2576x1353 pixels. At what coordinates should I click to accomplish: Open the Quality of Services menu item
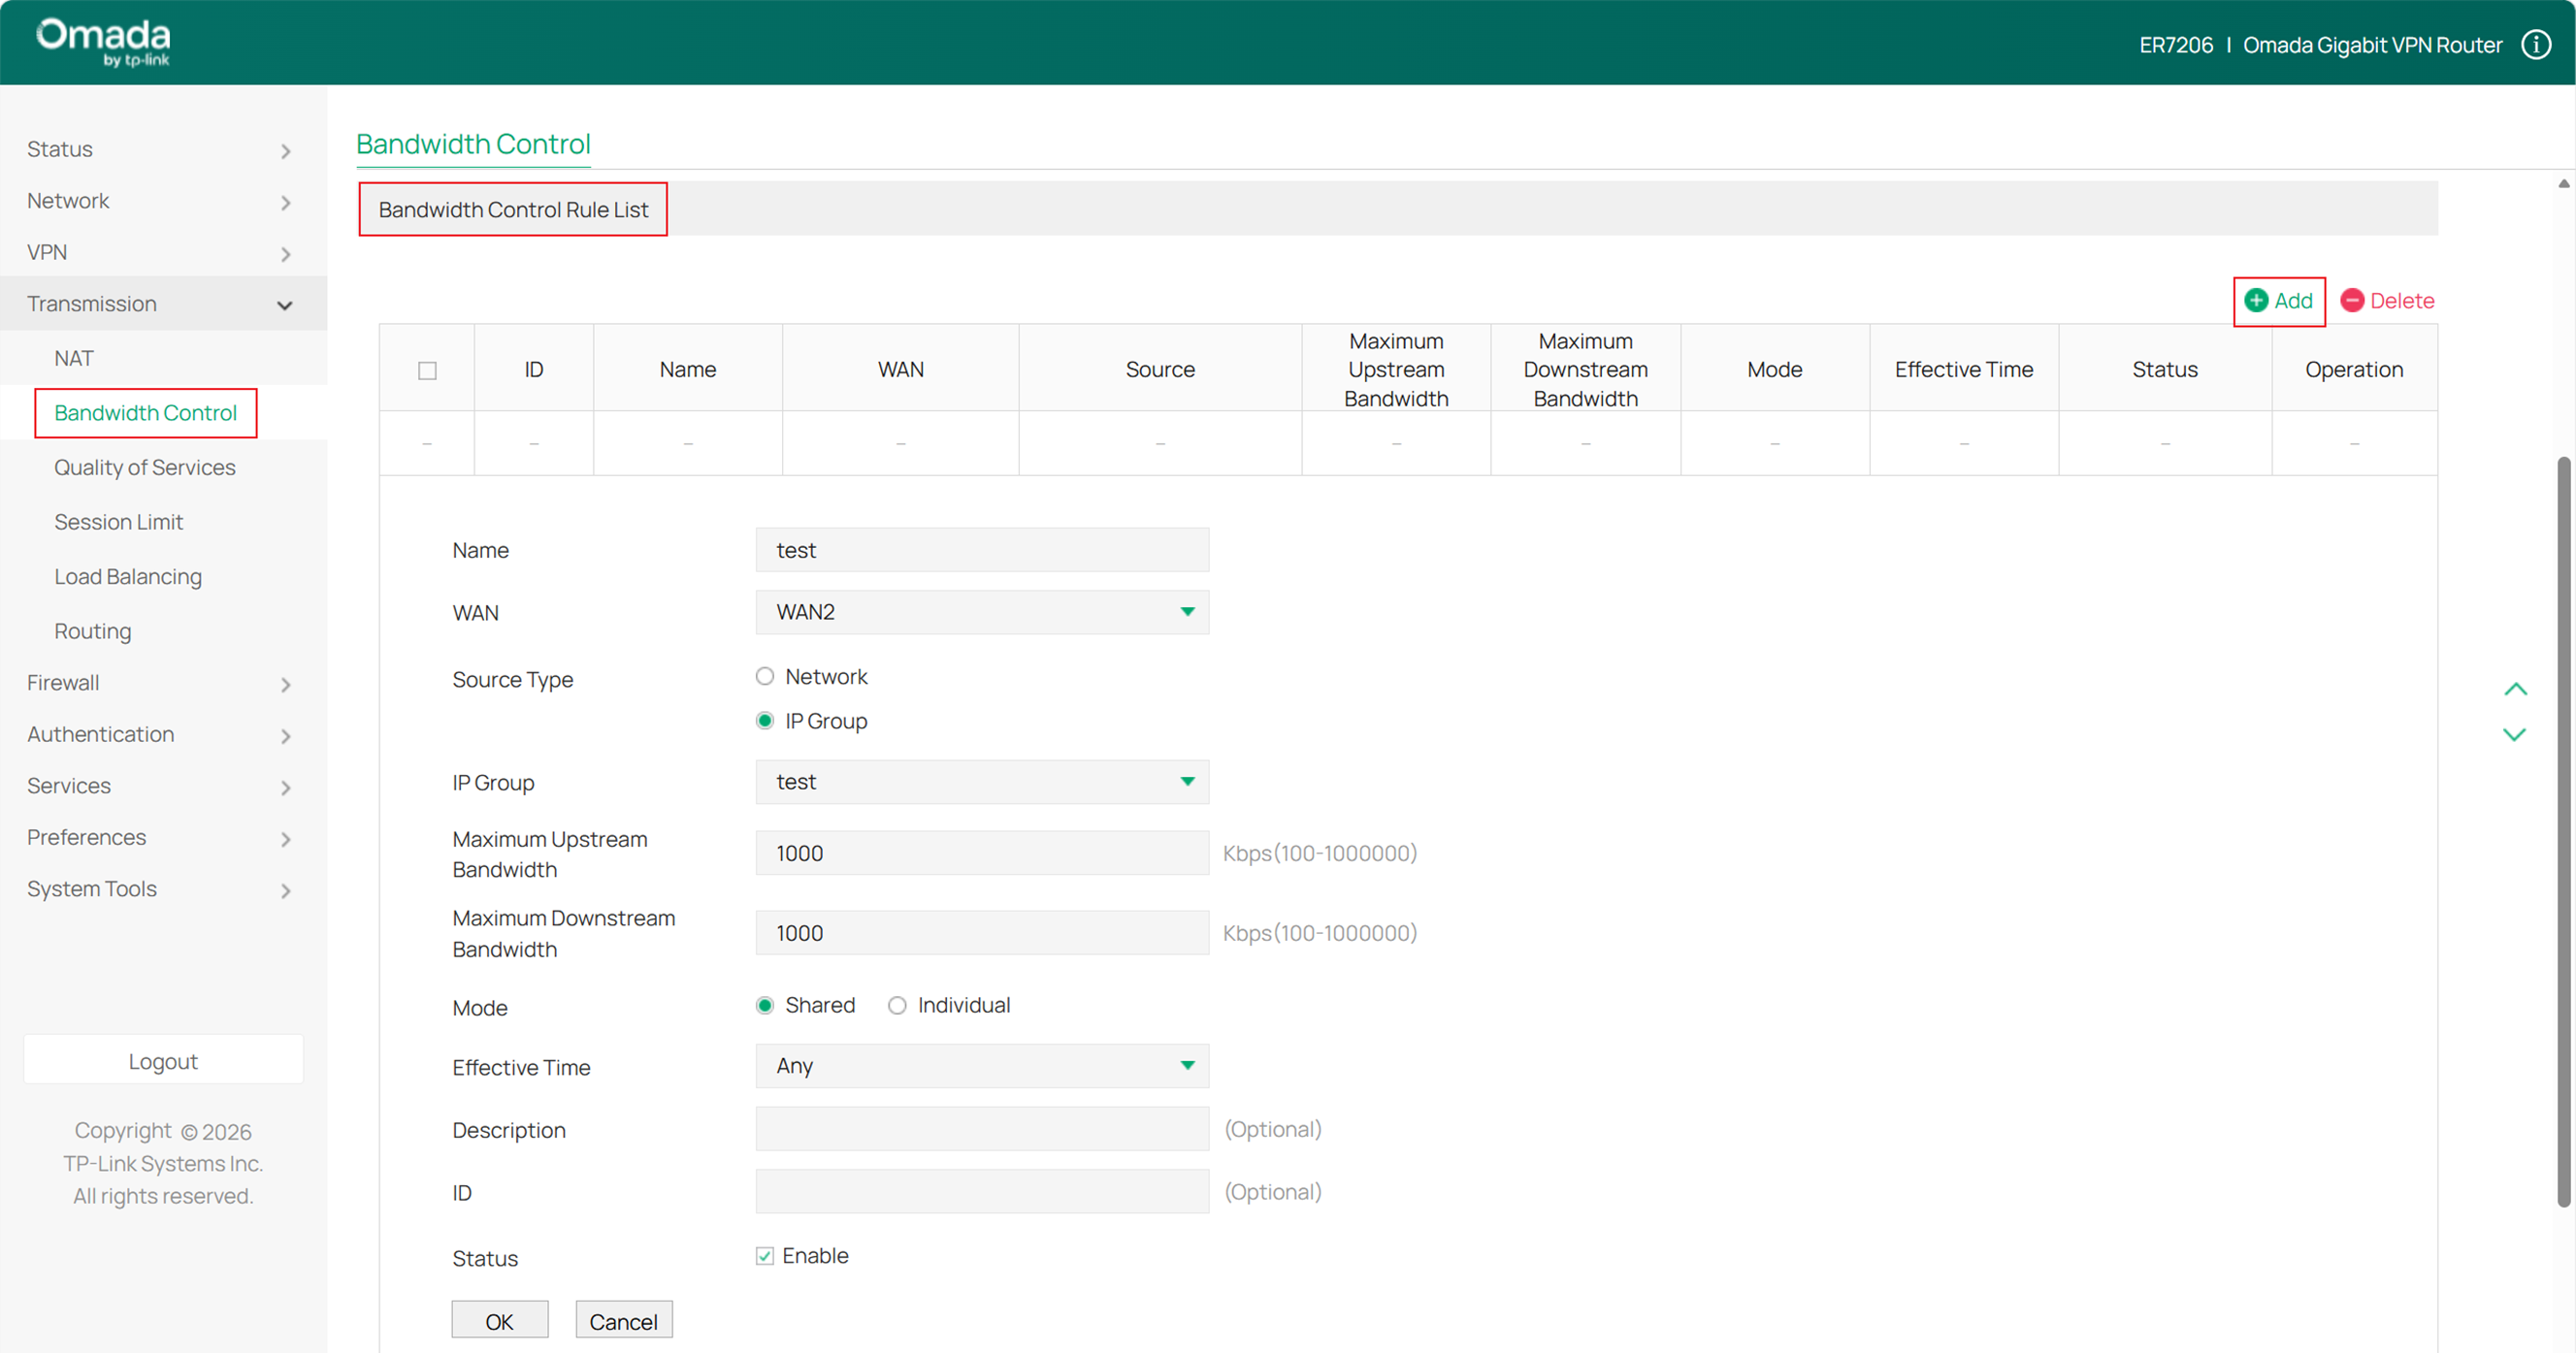(145, 467)
